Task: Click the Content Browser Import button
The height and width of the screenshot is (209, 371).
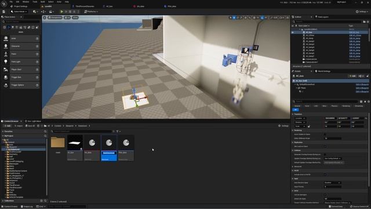Action: [19, 126]
